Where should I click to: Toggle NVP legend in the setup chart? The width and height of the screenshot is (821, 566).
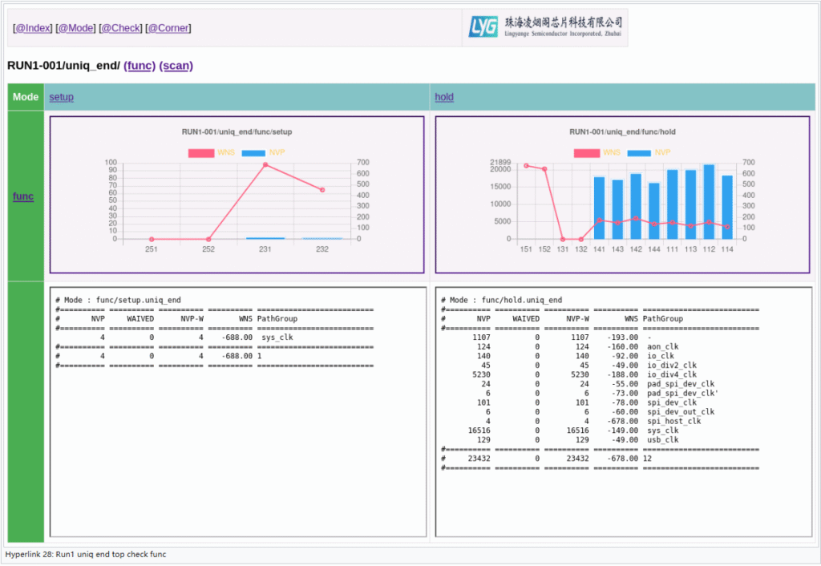(263, 152)
